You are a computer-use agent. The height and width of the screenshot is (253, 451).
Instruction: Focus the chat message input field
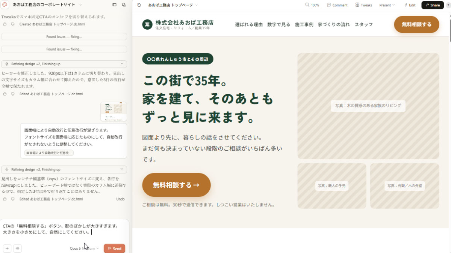coord(64,229)
